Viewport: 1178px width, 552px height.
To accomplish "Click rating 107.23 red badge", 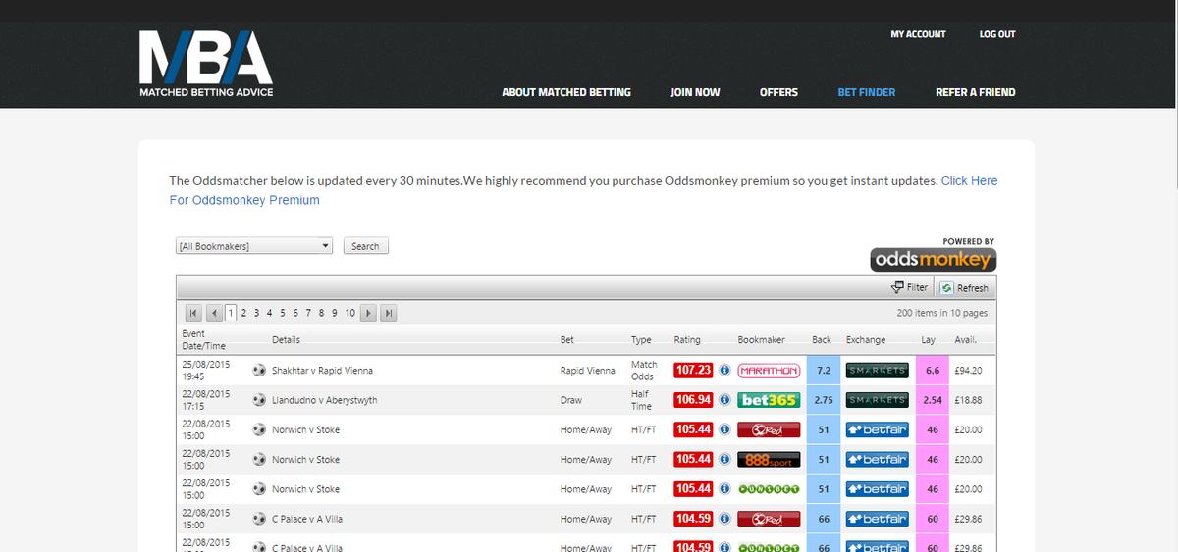I will (x=693, y=371).
